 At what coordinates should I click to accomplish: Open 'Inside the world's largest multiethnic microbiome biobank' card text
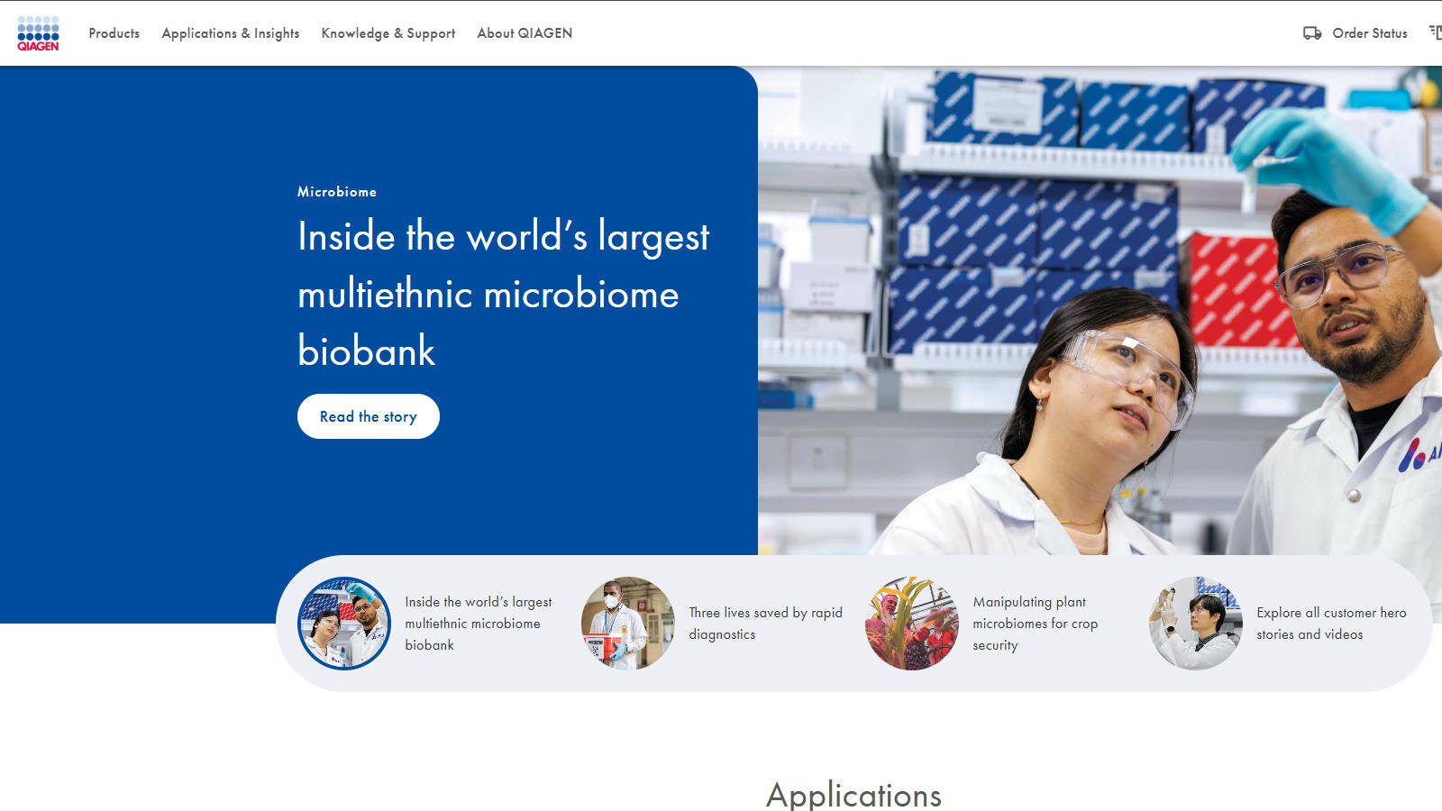point(479,624)
